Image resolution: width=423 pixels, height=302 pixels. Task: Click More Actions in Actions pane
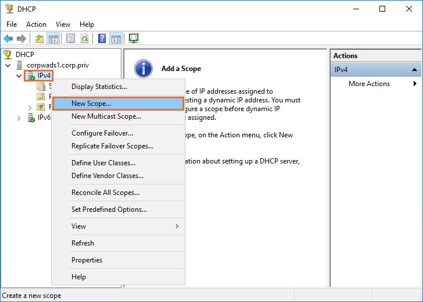(x=370, y=84)
